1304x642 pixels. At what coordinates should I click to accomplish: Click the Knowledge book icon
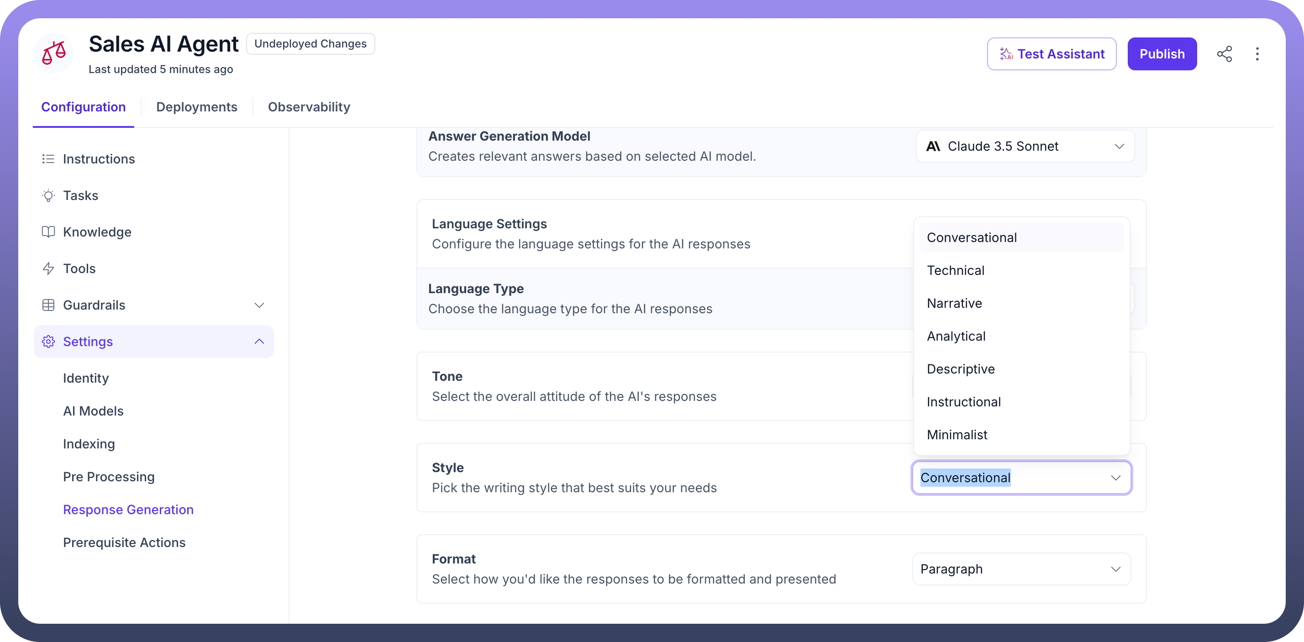pyautogui.click(x=48, y=232)
